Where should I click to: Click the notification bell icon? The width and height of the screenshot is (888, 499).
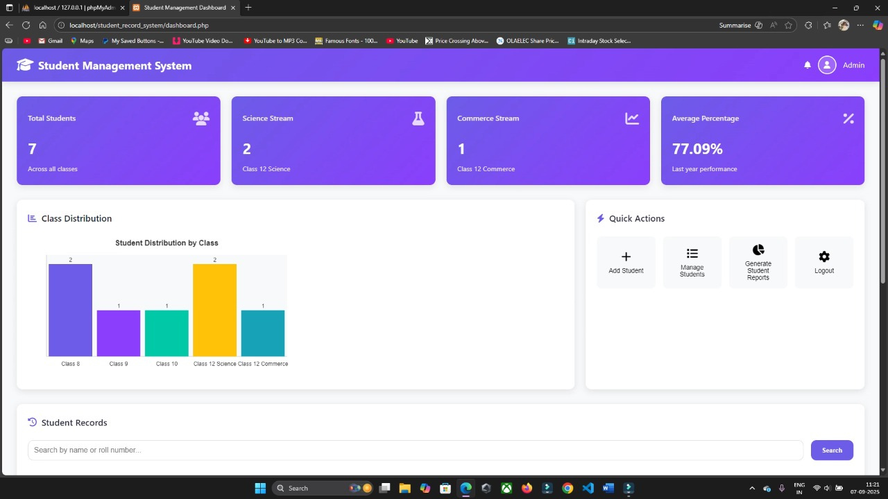click(x=808, y=64)
